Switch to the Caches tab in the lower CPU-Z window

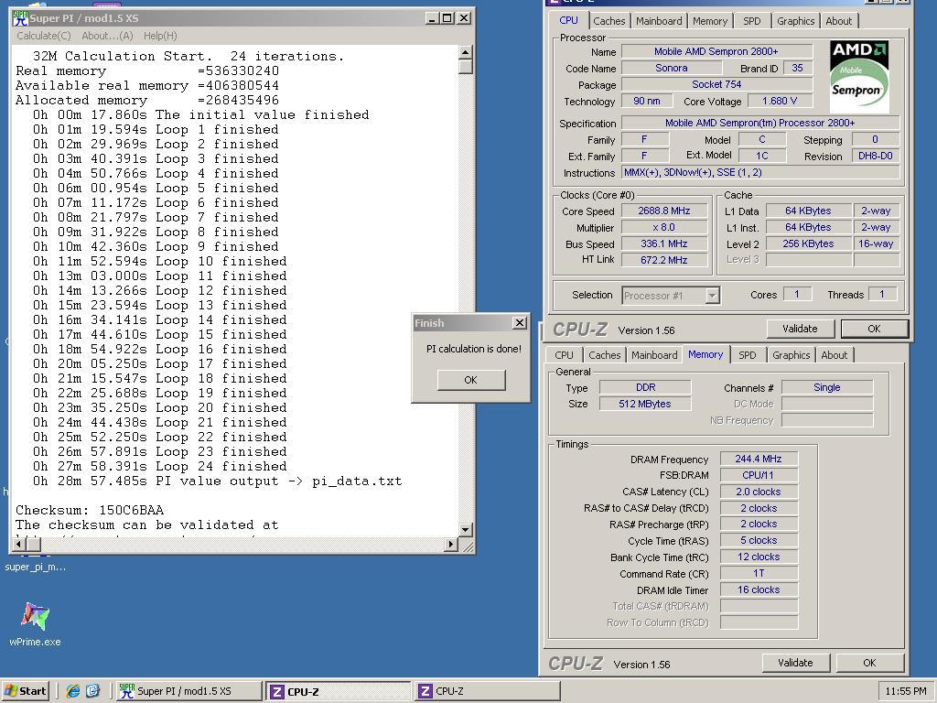click(x=604, y=355)
